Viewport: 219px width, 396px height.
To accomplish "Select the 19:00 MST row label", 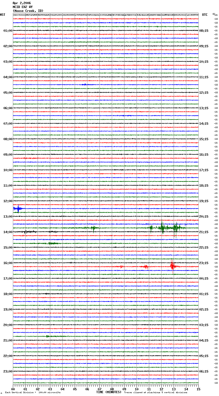I will [x=8, y=310].
